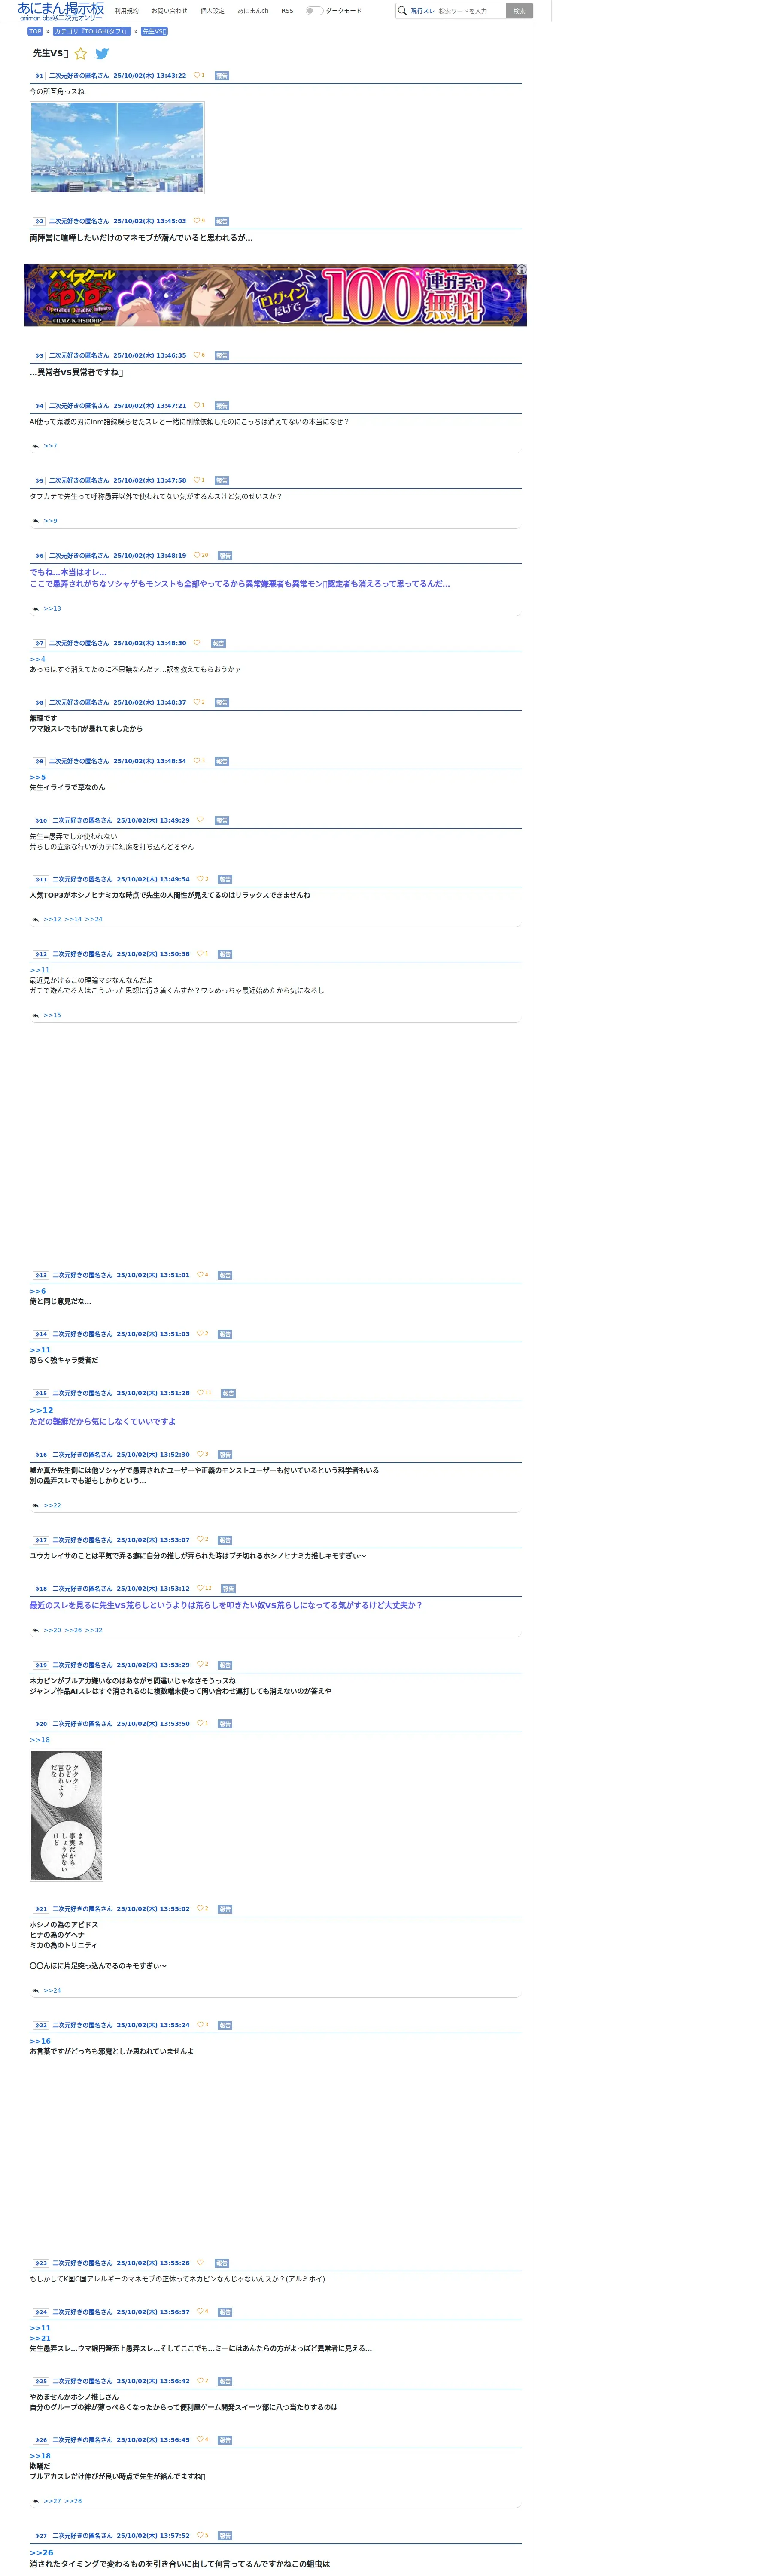The width and height of the screenshot is (778, 2576).
Task: Like post 1 with its heart icon
Action: pos(197,75)
